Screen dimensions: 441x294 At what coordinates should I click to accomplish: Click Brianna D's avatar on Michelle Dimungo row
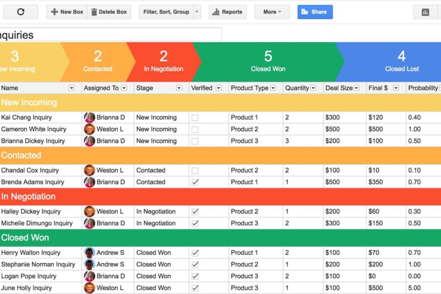coord(90,223)
